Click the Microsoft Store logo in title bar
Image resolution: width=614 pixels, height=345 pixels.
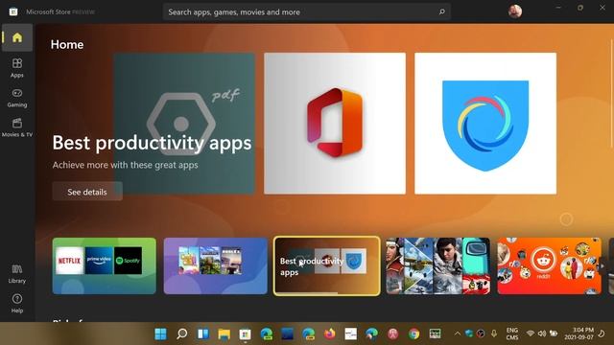click(13, 11)
